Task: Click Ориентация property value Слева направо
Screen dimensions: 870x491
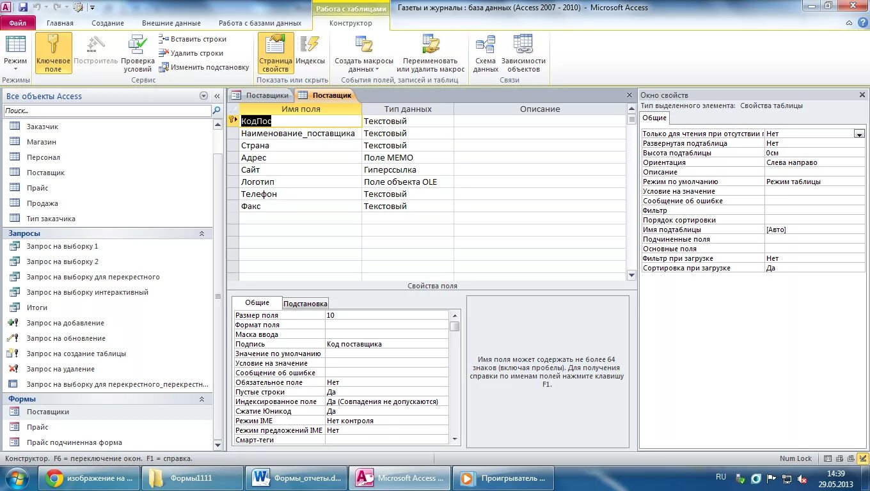Action: click(x=814, y=162)
